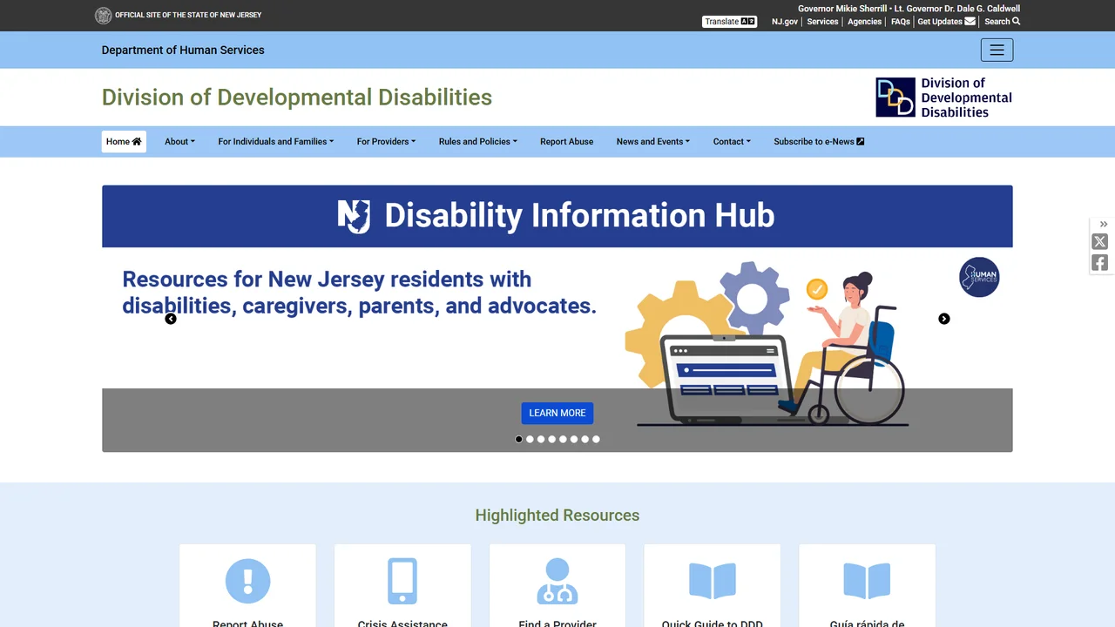The width and height of the screenshot is (1115, 627).
Task: Select the first carousel indicator dot
Action: point(519,439)
